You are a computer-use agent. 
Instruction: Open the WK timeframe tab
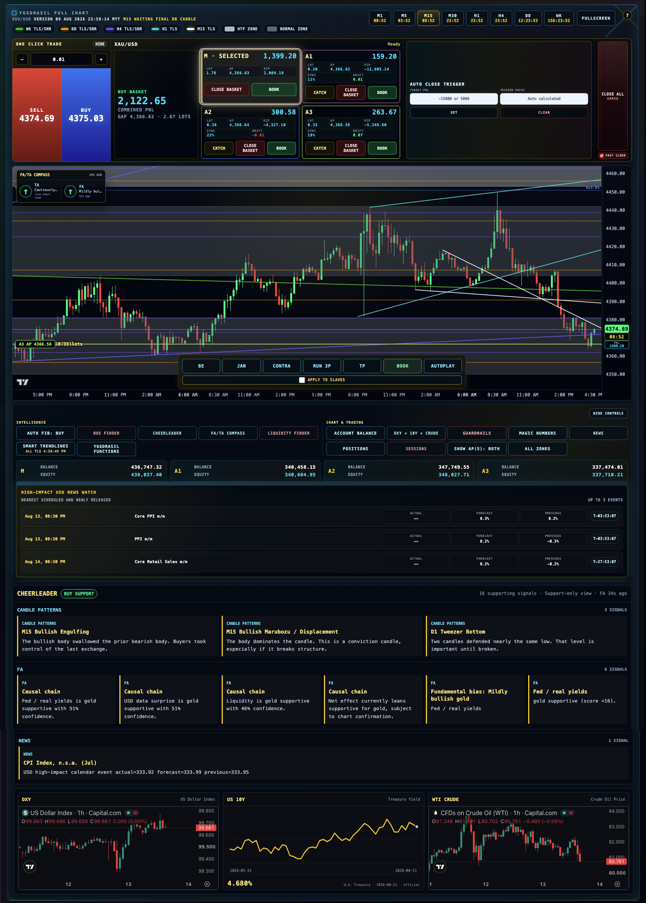559,18
